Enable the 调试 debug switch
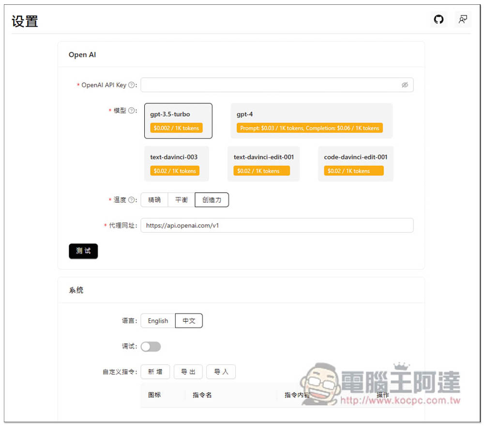Viewport: 484px width, 427px height. coord(151,347)
